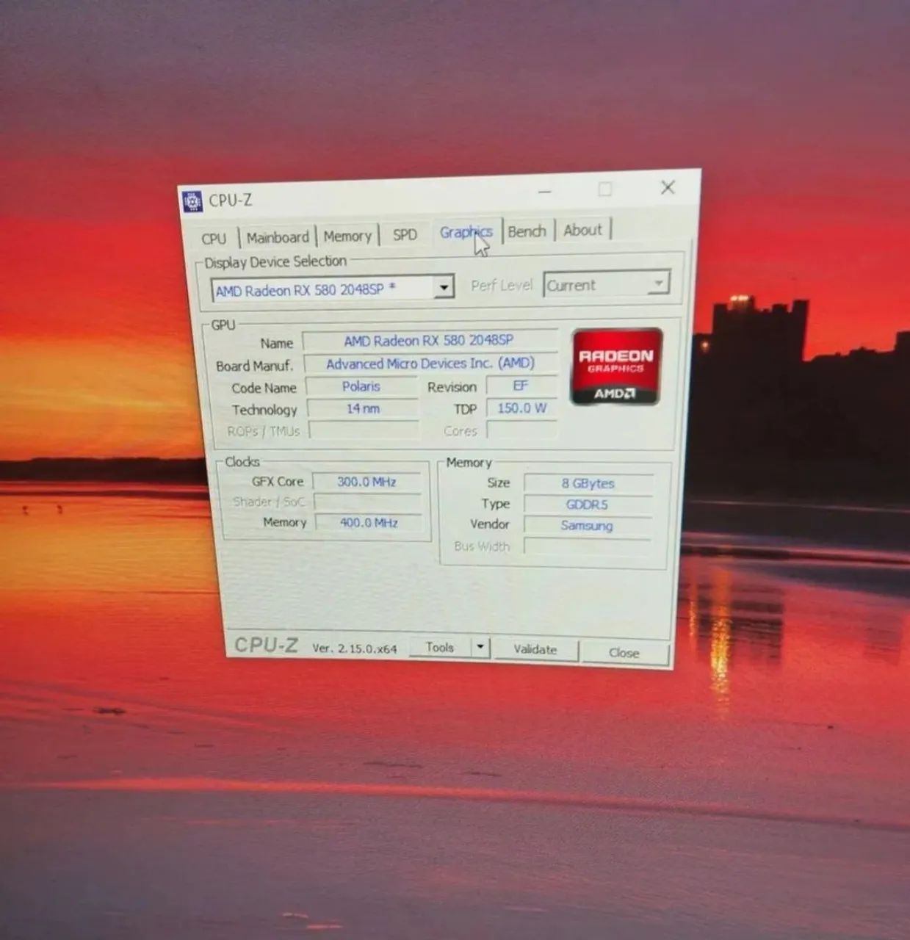The width and height of the screenshot is (910, 940).
Task: Click the Validate button
Action: click(x=535, y=649)
